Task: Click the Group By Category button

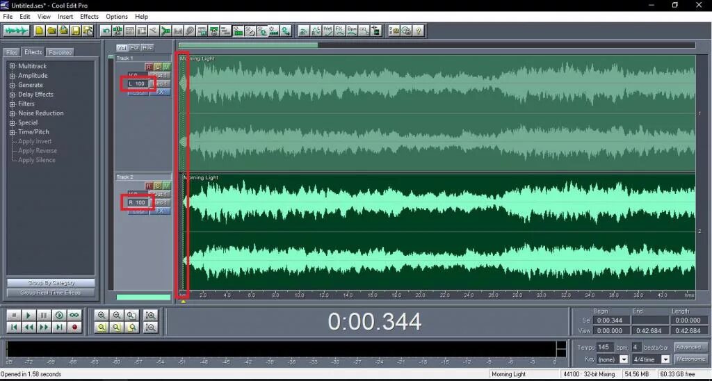Action: click(x=51, y=282)
